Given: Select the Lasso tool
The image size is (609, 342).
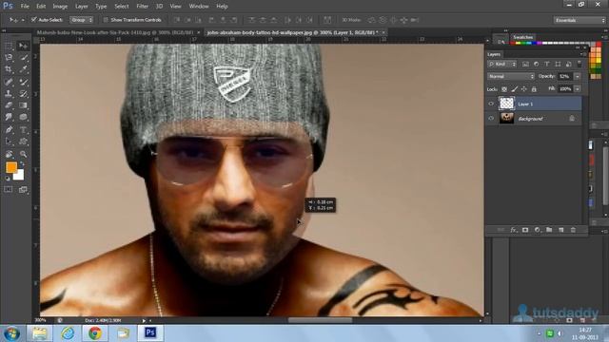Looking at the screenshot, I should (x=9, y=58).
